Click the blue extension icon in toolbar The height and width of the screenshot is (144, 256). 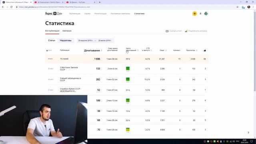pos(243,7)
